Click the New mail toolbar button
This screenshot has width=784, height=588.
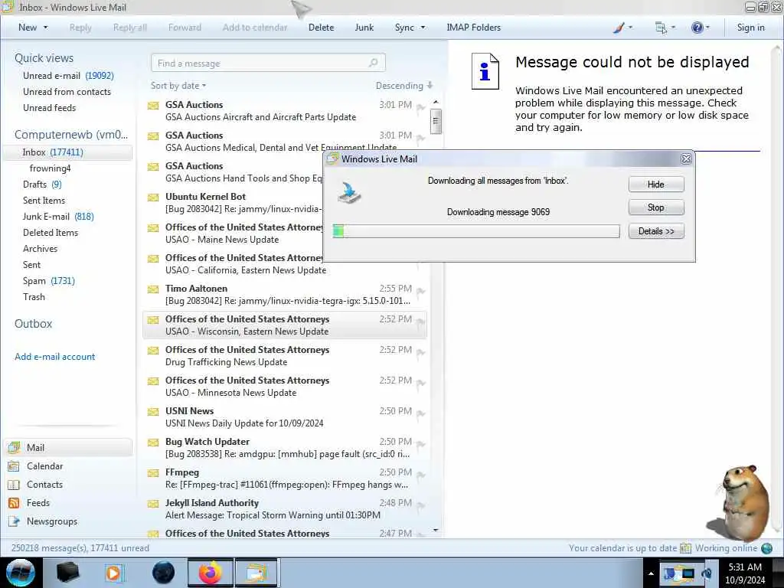tap(28, 28)
